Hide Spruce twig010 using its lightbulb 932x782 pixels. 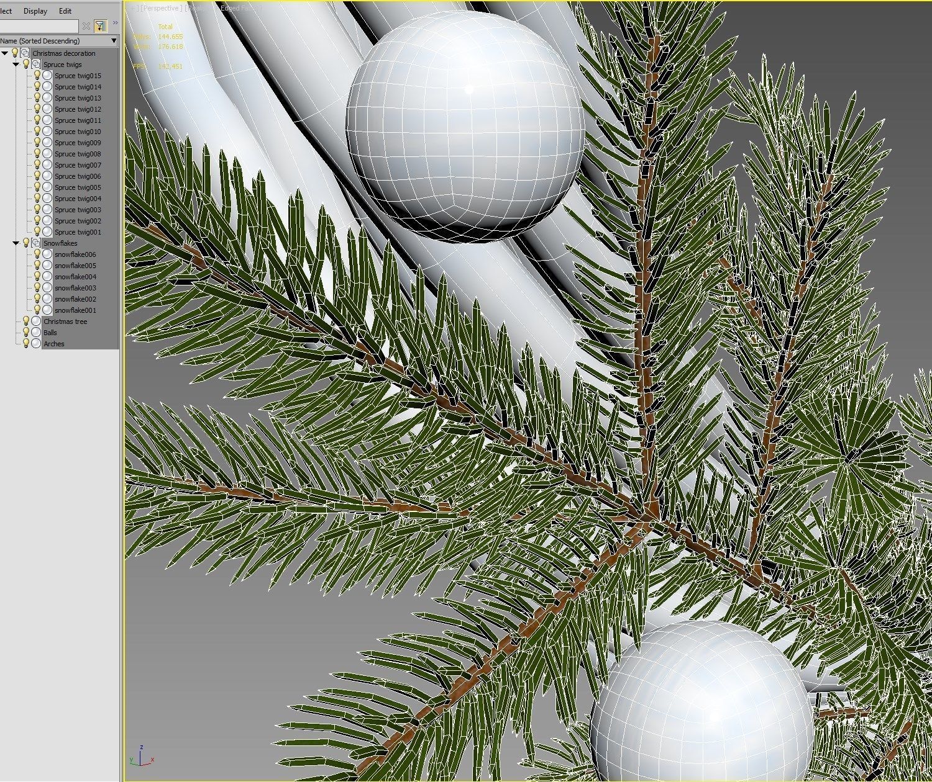tap(37, 132)
